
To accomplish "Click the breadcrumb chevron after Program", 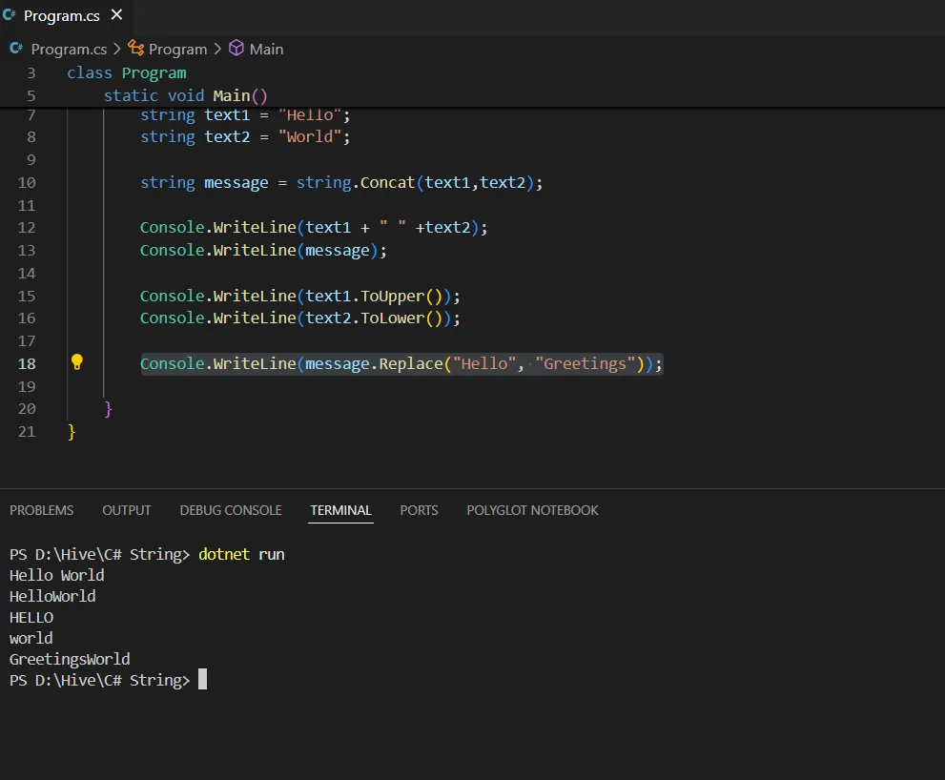I will (x=217, y=49).
